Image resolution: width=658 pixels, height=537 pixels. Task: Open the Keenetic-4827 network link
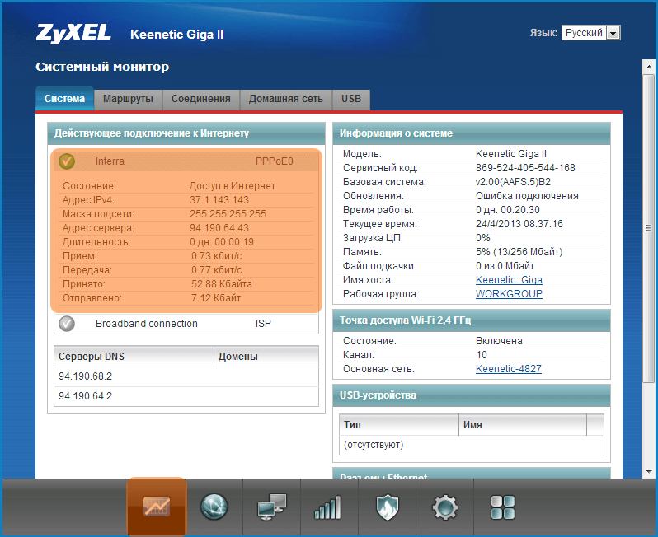point(508,369)
